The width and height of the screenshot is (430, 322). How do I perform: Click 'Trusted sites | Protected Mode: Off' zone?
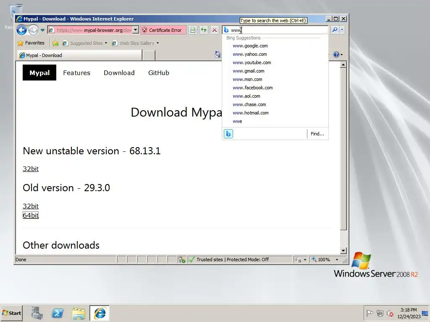coord(233,260)
